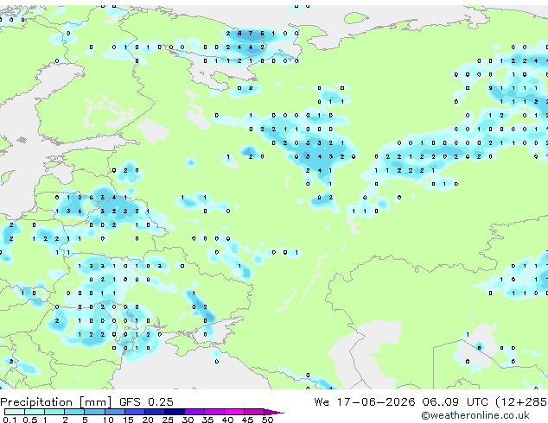The height and width of the screenshot is (423, 548).
Task: Choose the 25–30 mm dark blue swatch
Action: 174,412
